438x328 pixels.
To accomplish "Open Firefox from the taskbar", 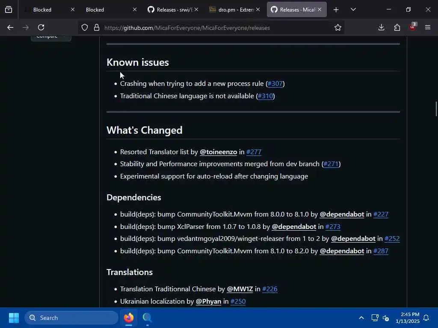I will (x=129, y=318).
